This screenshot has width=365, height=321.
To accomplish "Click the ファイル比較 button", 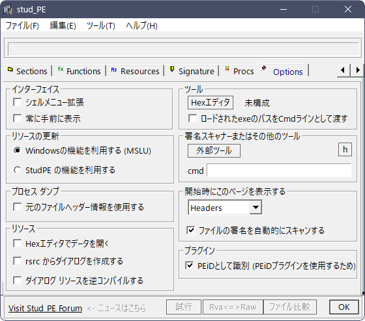I will pyautogui.click(x=290, y=307).
